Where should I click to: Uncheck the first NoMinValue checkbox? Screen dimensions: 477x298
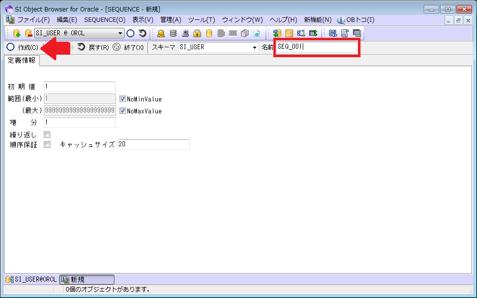[x=122, y=99]
